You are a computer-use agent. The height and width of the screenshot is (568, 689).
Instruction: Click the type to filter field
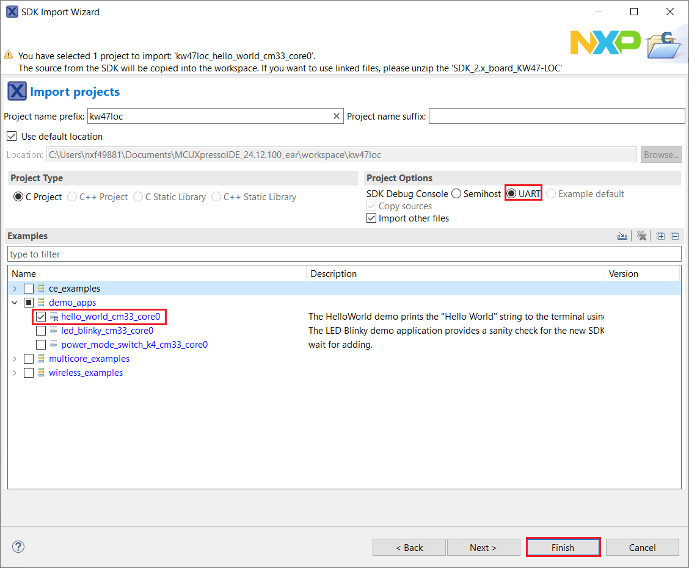click(x=344, y=254)
